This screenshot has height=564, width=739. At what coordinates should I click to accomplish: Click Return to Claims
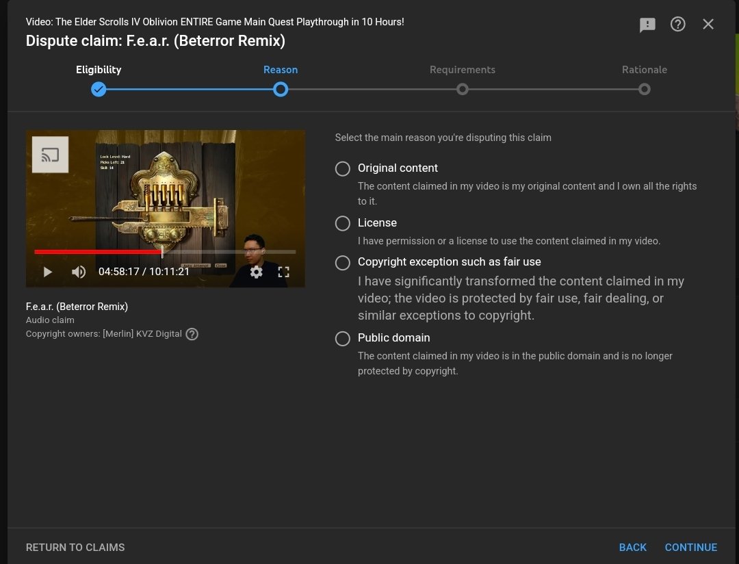pos(75,548)
